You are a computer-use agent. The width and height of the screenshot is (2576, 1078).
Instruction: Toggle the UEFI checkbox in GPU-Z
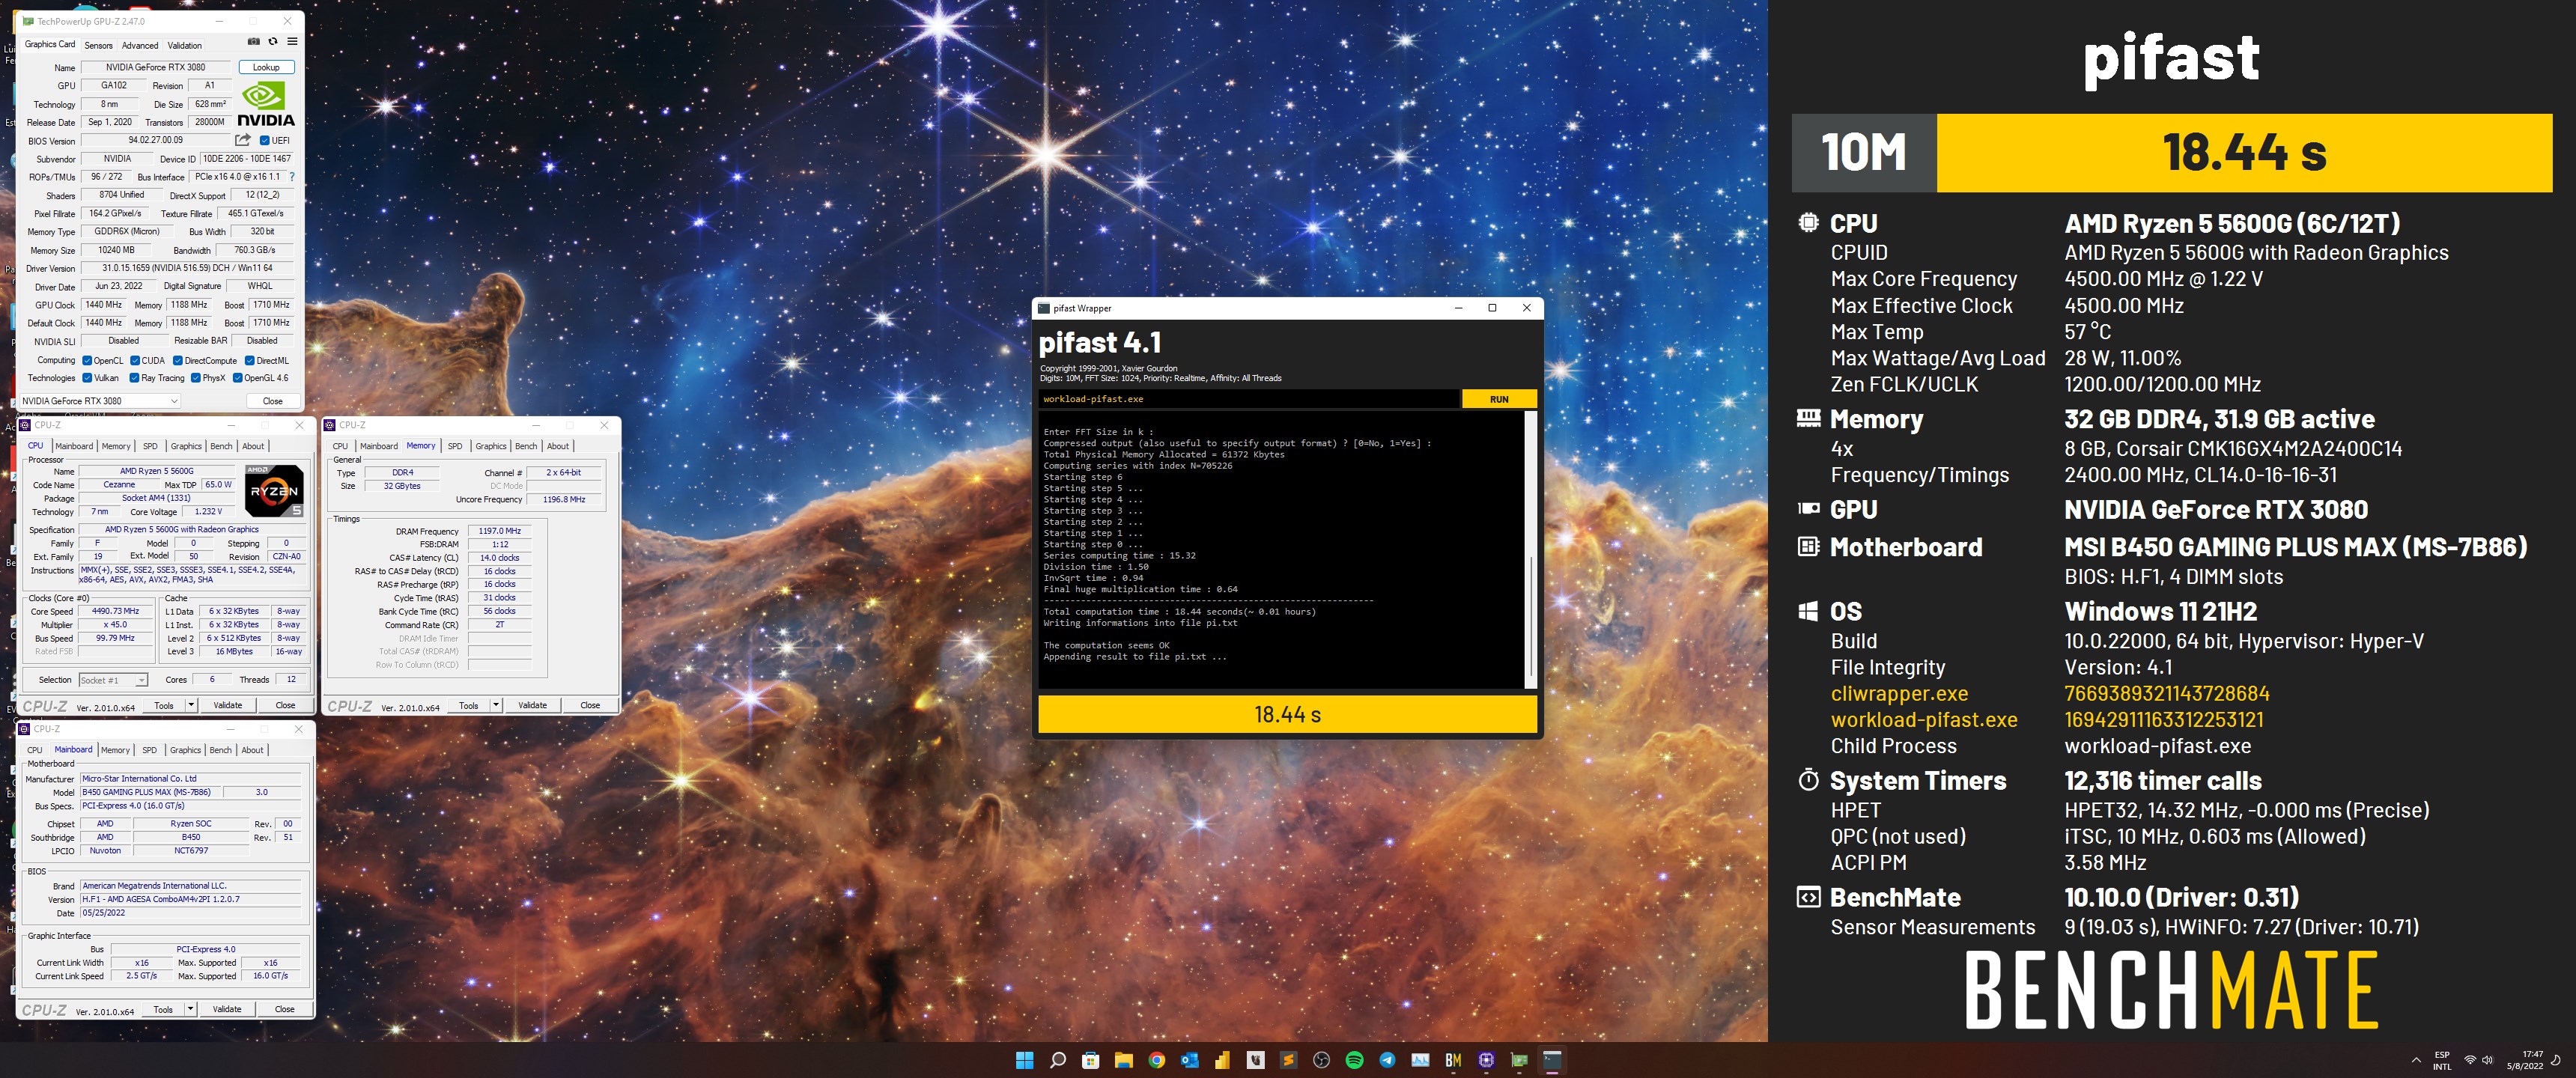click(265, 141)
